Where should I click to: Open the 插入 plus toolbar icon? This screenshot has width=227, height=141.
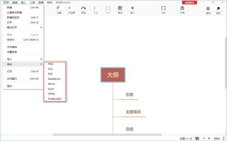tap(132, 8)
